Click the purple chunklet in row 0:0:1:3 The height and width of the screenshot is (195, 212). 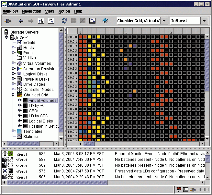pos(126,68)
